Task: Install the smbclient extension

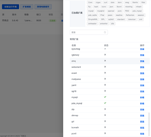Action: point(142,67)
